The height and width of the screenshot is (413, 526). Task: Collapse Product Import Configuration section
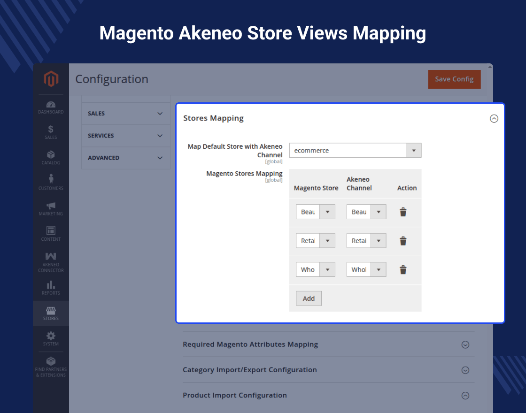pos(465,396)
